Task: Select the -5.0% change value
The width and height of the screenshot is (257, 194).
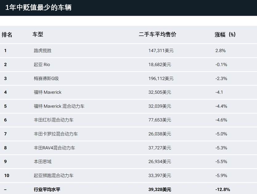Action: click(221, 134)
